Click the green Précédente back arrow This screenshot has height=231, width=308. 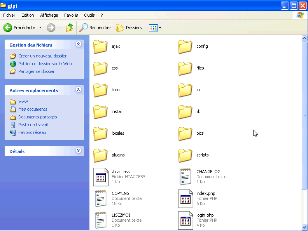tap(8, 28)
